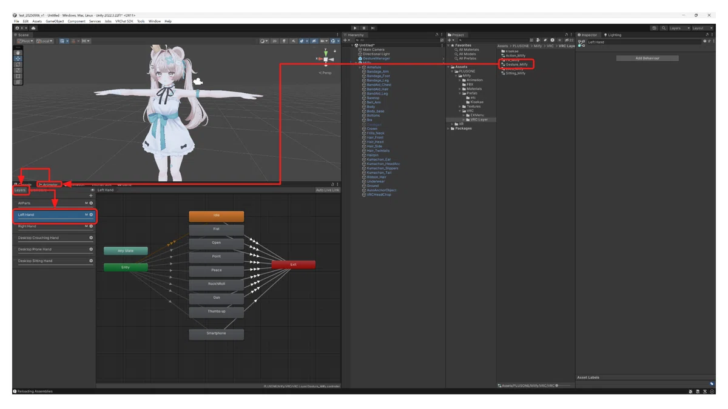
Task: Open the GameObject menu
Action: pos(55,21)
